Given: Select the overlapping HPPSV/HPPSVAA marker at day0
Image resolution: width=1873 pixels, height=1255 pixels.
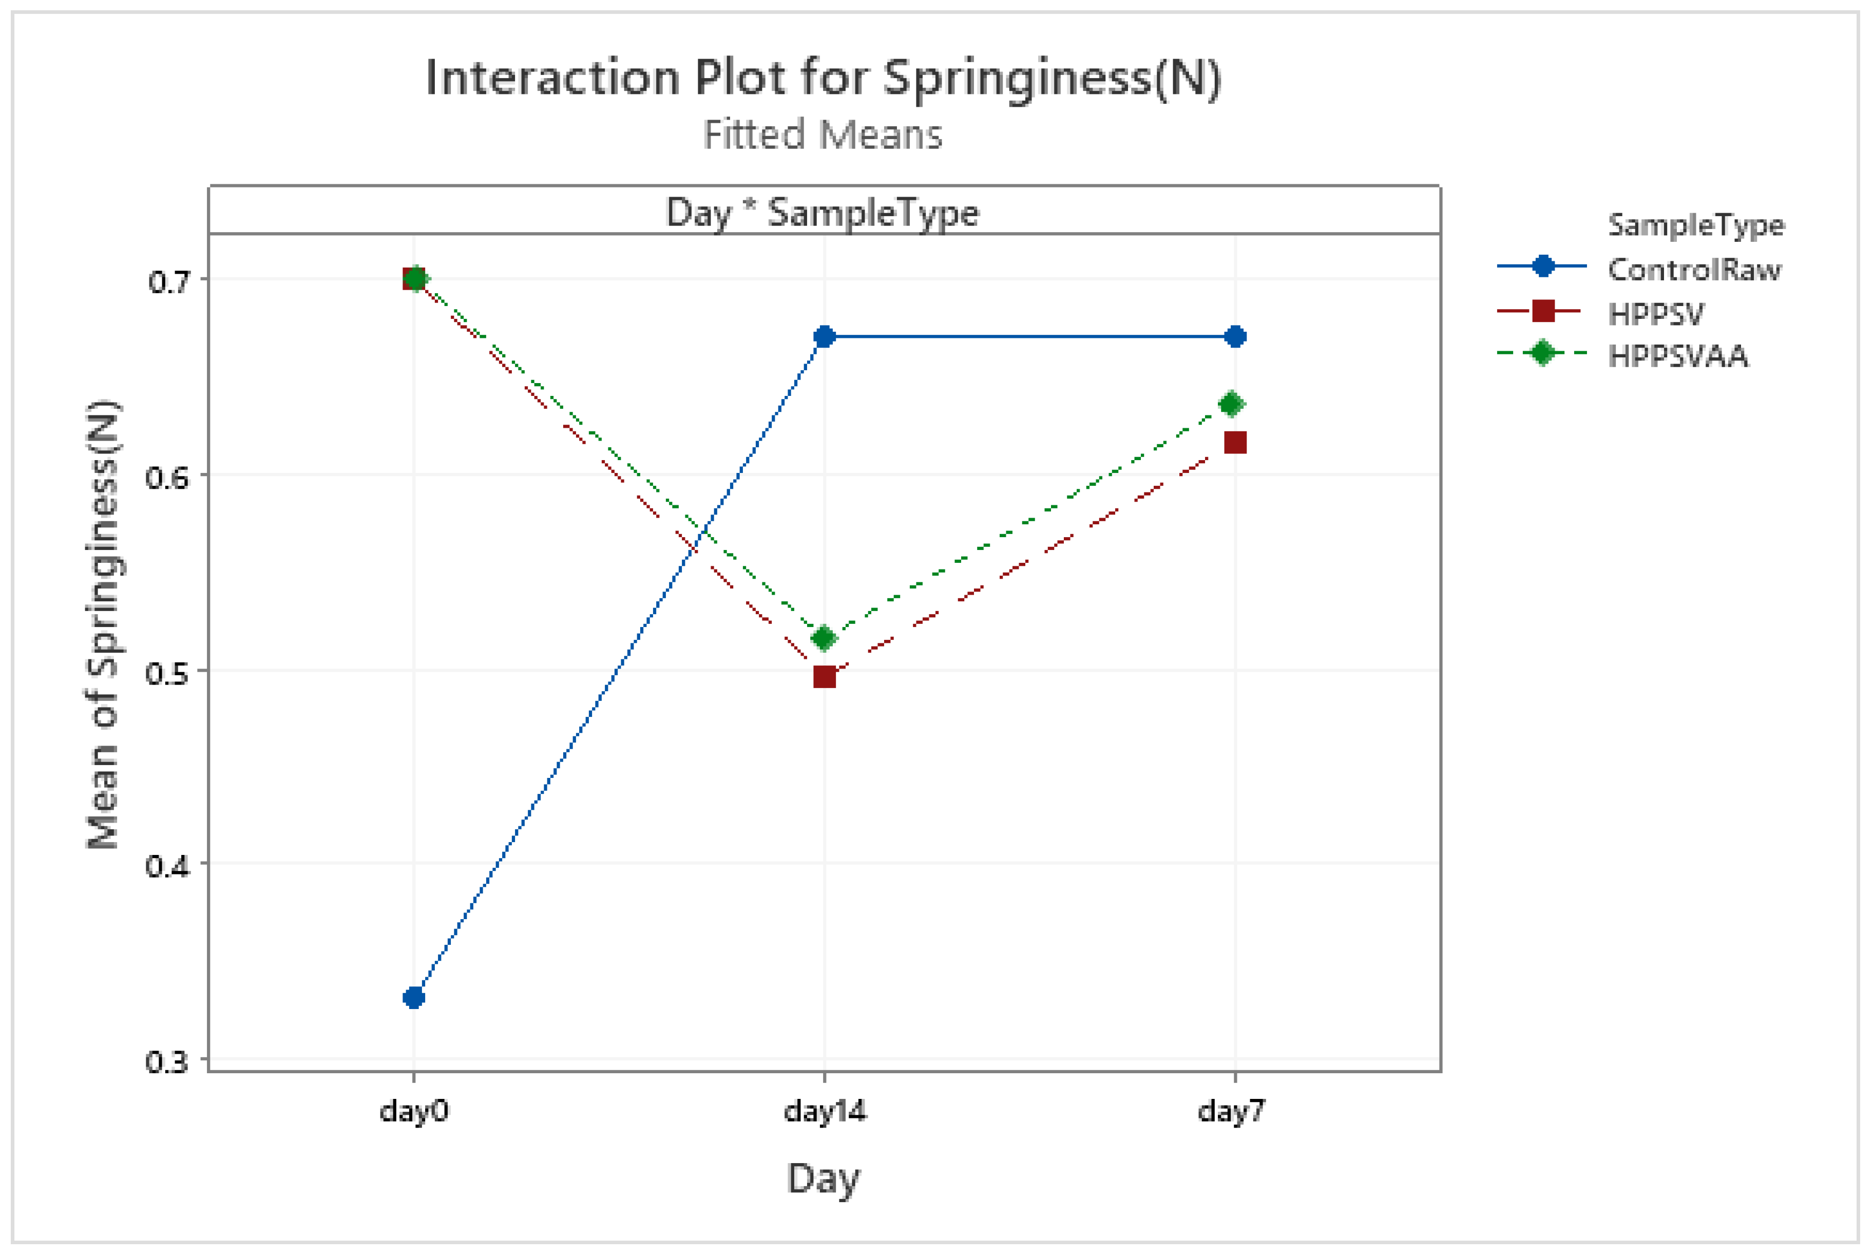Looking at the screenshot, I should tap(414, 279).
